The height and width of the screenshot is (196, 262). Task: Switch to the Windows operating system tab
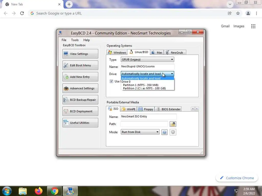pos(117,53)
